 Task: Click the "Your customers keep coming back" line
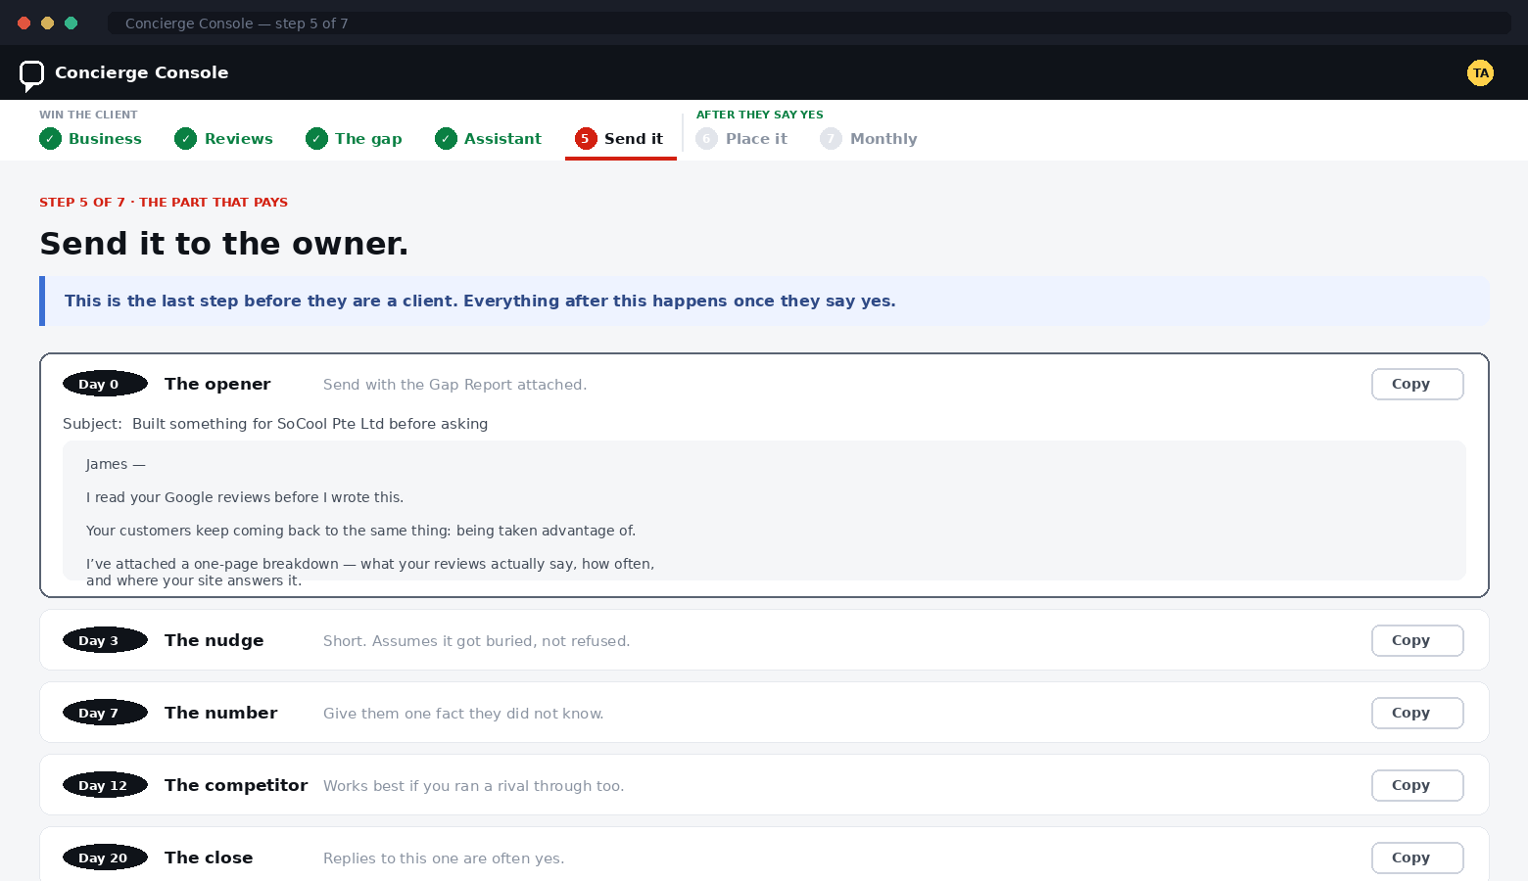coord(360,531)
